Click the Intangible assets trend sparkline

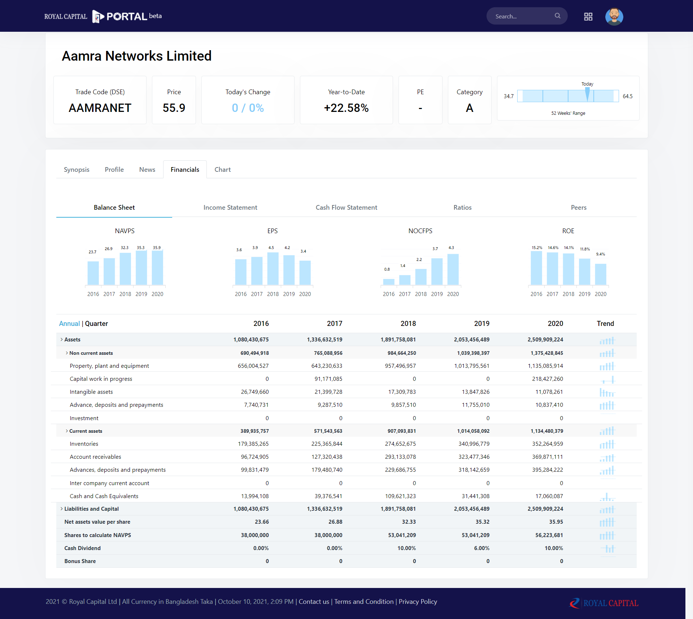pos(607,392)
